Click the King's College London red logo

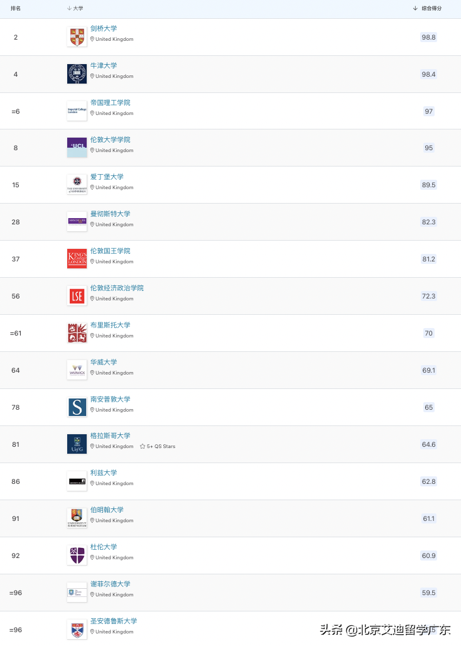pyautogui.click(x=77, y=259)
